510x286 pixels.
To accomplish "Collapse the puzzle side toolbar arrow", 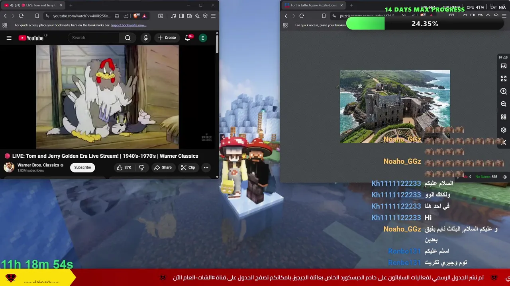I will 504,142.
